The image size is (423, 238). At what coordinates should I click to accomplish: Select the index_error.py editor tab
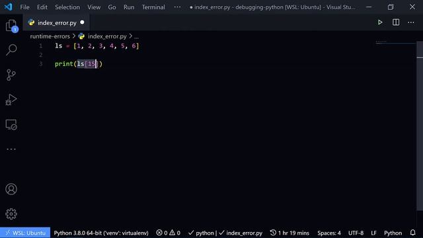tap(57, 22)
